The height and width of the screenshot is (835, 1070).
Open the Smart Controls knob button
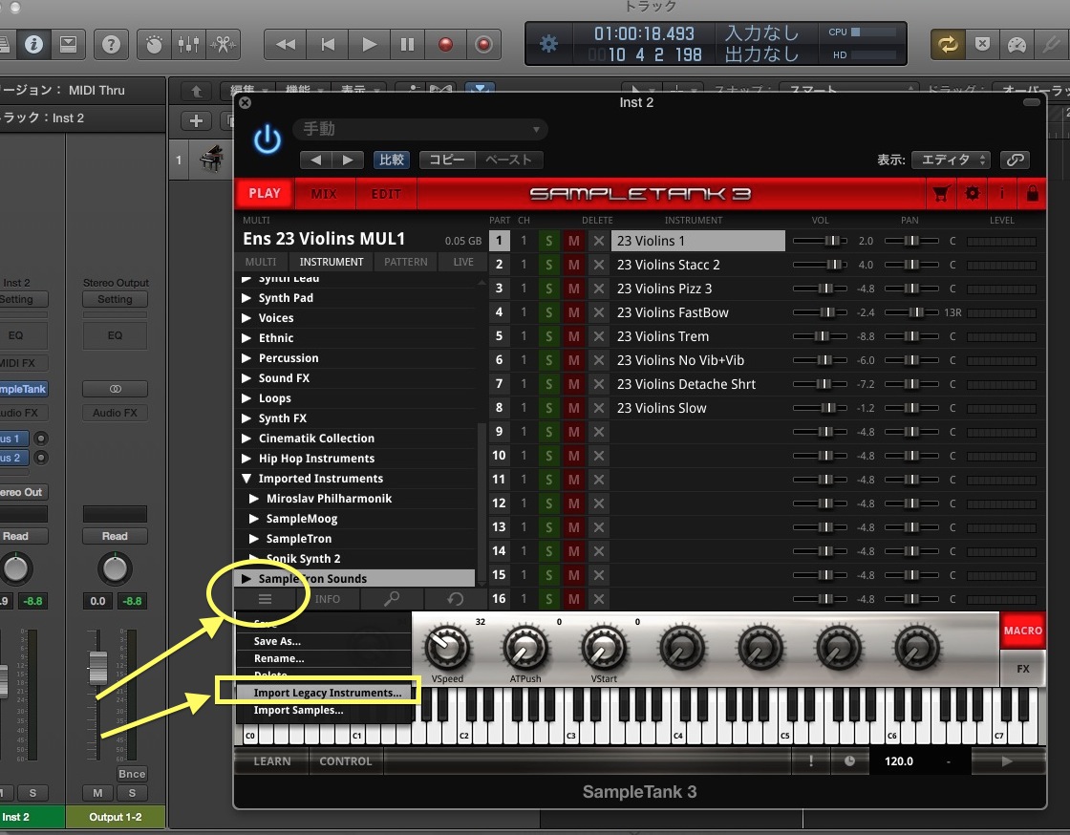(x=154, y=44)
